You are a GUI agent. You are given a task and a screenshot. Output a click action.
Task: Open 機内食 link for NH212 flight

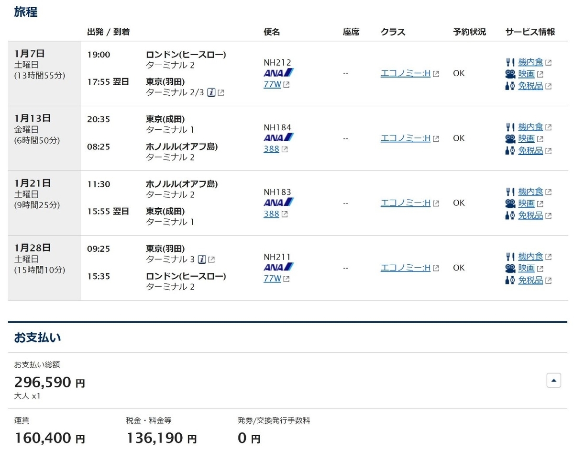pos(530,62)
